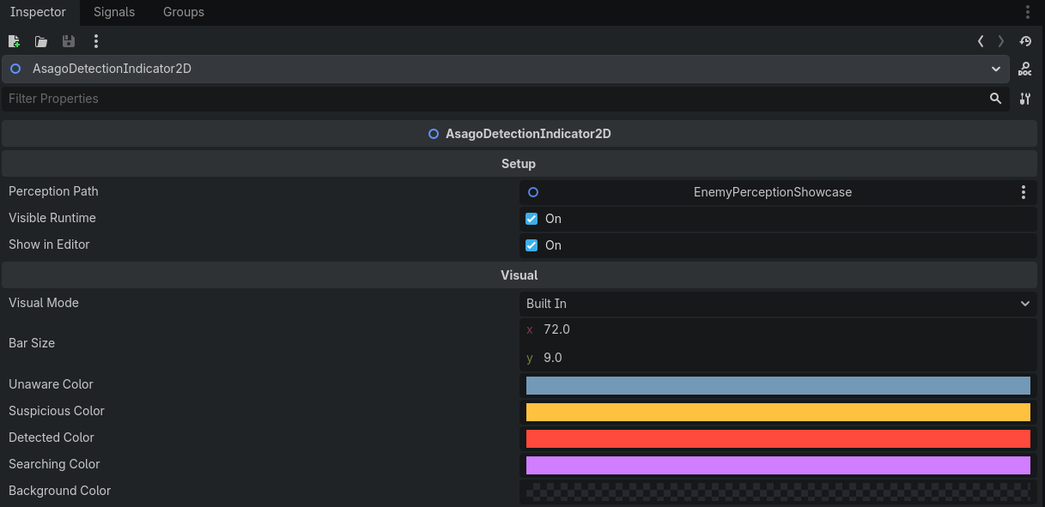Click the Detected Color label
This screenshot has width=1045, height=507.
52,438
